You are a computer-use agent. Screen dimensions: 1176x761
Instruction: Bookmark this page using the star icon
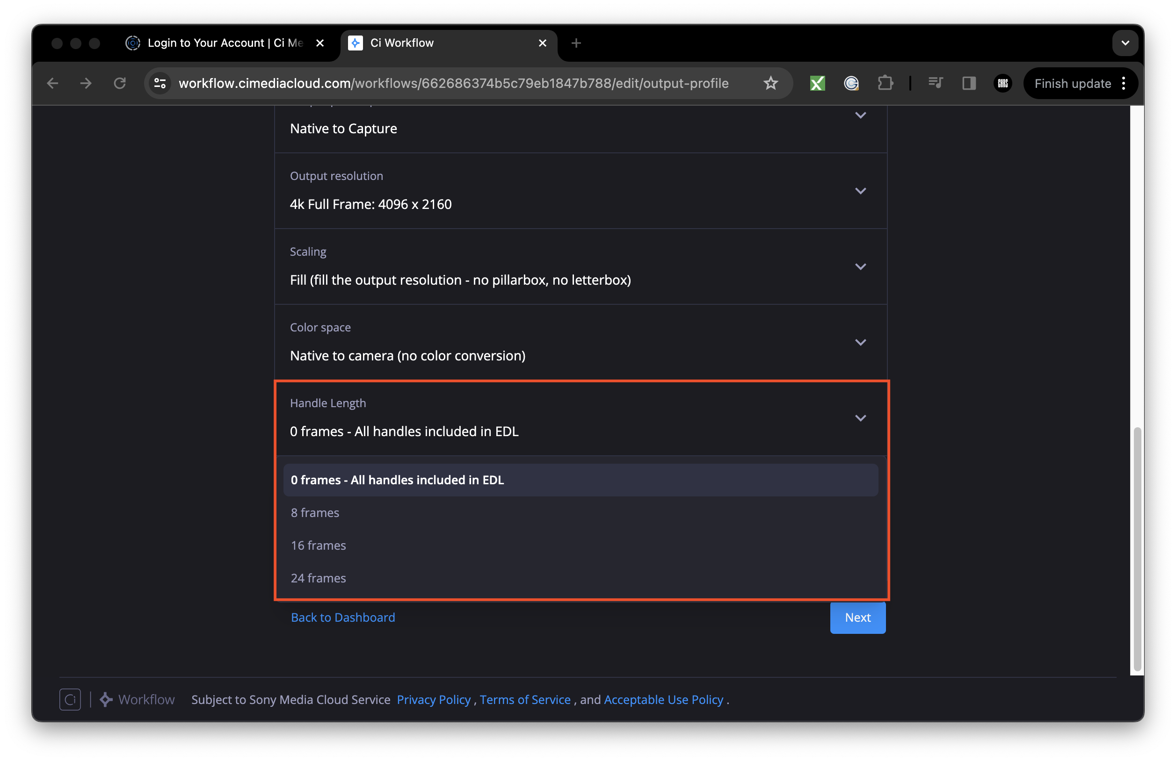pyautogui.click(x=770, y=83)
